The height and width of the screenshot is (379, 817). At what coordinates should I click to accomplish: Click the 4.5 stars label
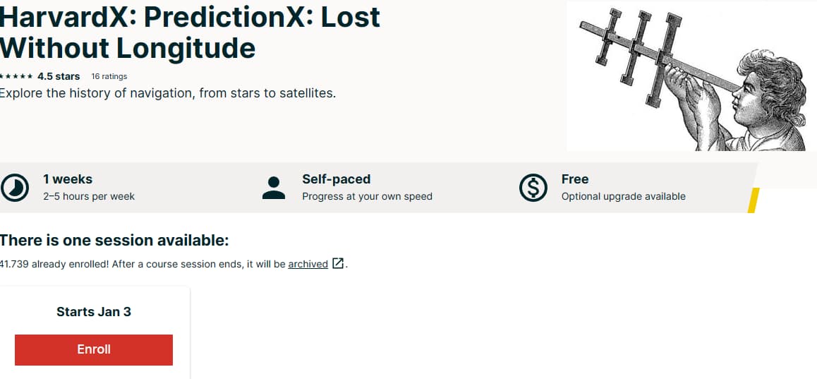59,76
